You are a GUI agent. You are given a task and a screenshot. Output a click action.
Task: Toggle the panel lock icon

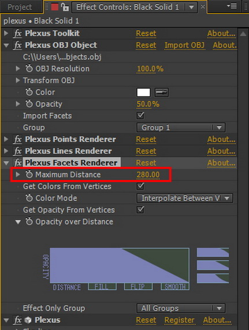point(65,7)
